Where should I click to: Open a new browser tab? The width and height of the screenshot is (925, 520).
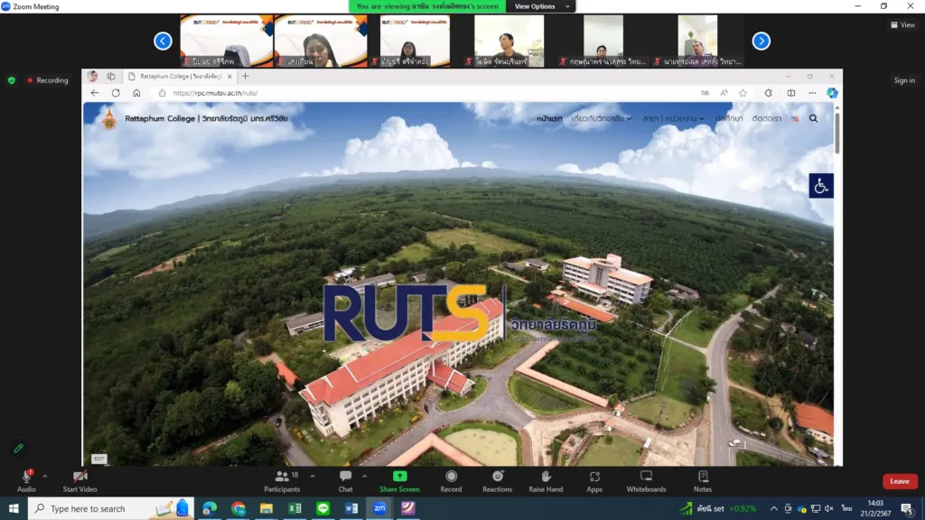tap(246, 76)
